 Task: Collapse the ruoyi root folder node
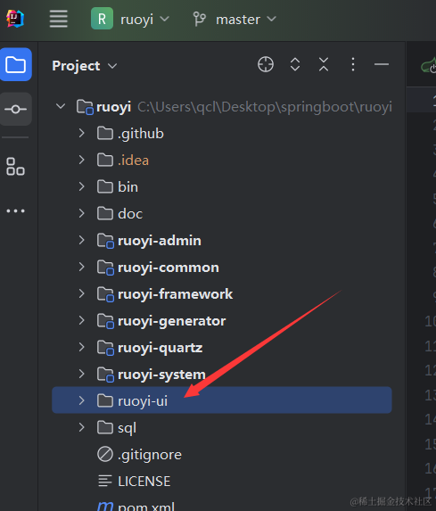tap(61, 106)
